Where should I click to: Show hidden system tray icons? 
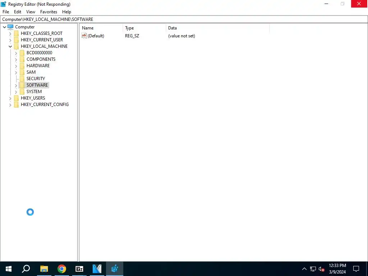[x=304, y=269]
